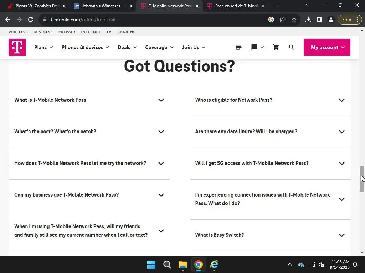The height and width of the screenshot is (273, 365).
Task: Open the My account dropdown button
Action: pyautogui.click(x=327, y=47)
